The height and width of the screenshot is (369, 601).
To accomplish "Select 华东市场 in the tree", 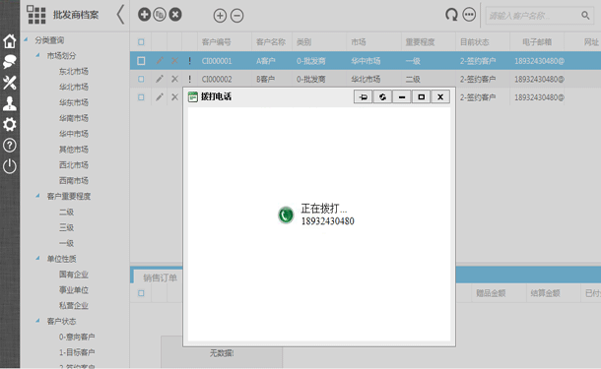I will (74, 102).
